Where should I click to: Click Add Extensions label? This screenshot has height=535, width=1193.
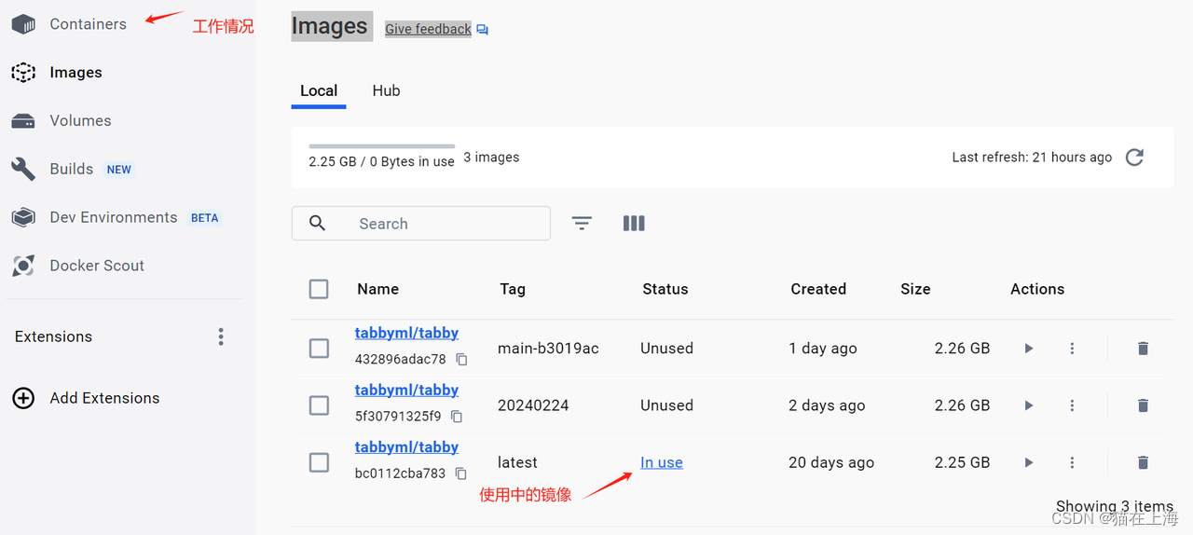(104, 398)
